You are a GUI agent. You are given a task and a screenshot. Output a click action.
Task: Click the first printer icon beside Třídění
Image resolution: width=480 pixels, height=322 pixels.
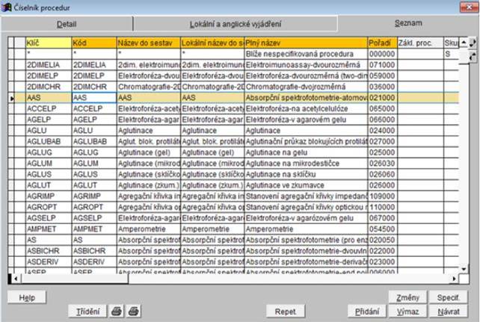(x=117, y=310)
